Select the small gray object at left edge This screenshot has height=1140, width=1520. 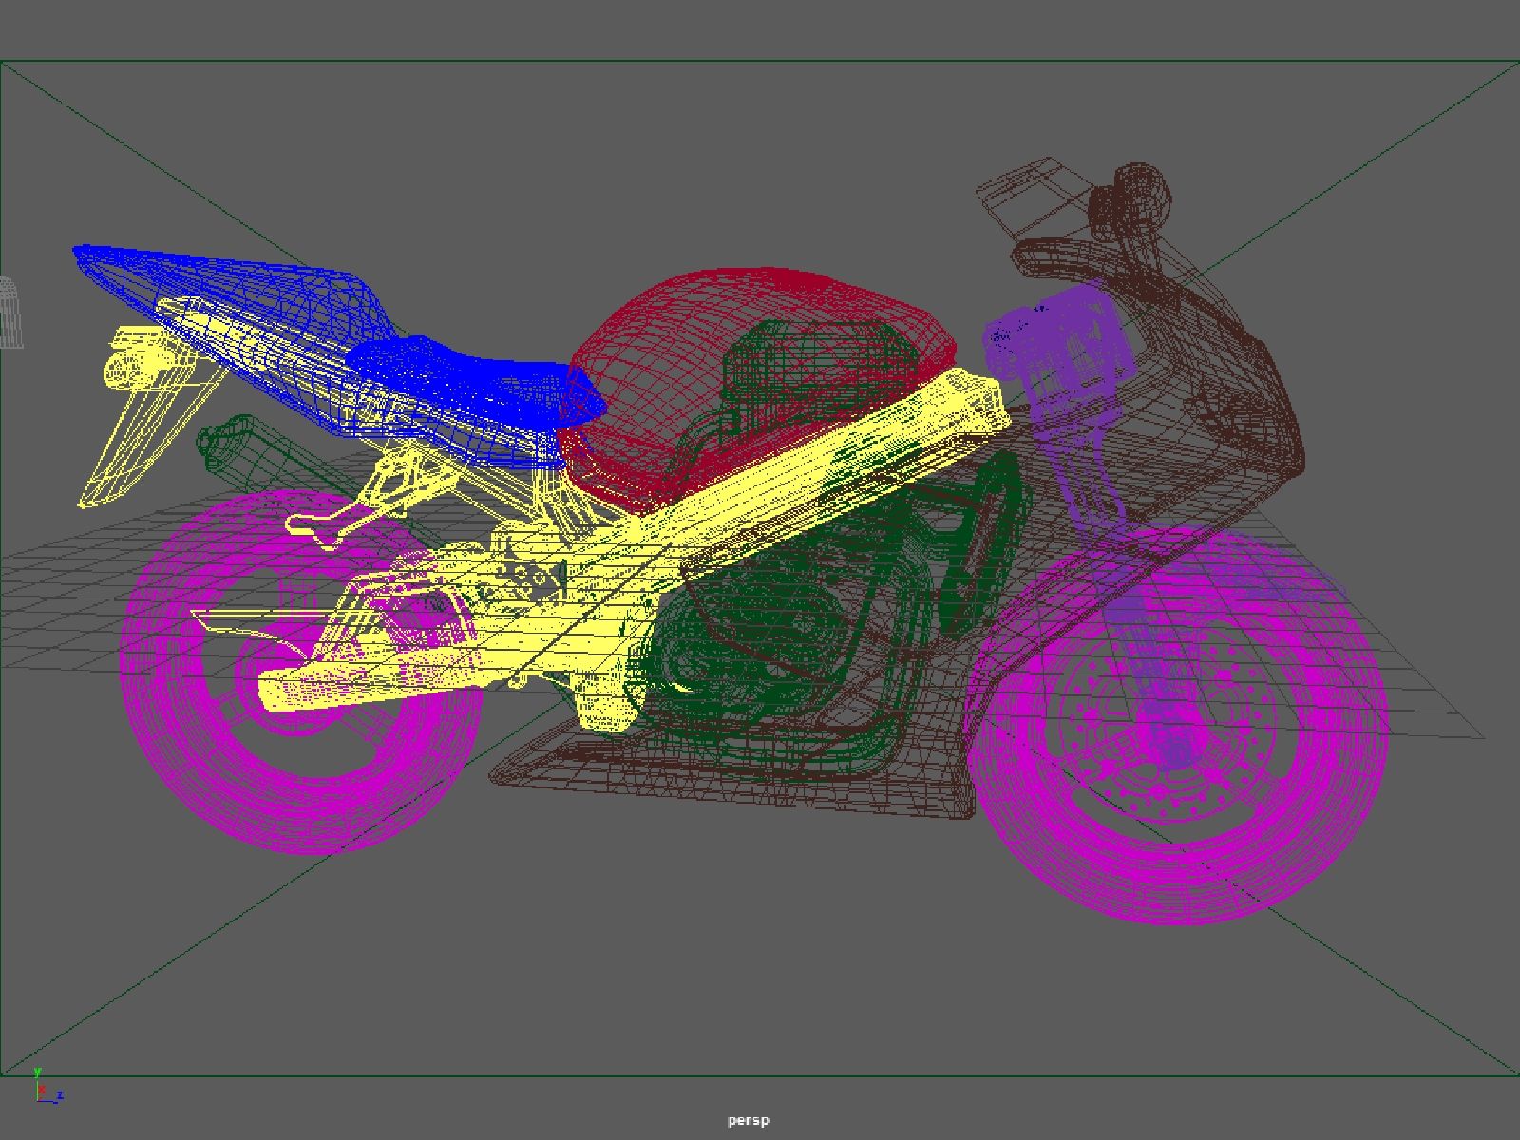click(x=9, y=312)
